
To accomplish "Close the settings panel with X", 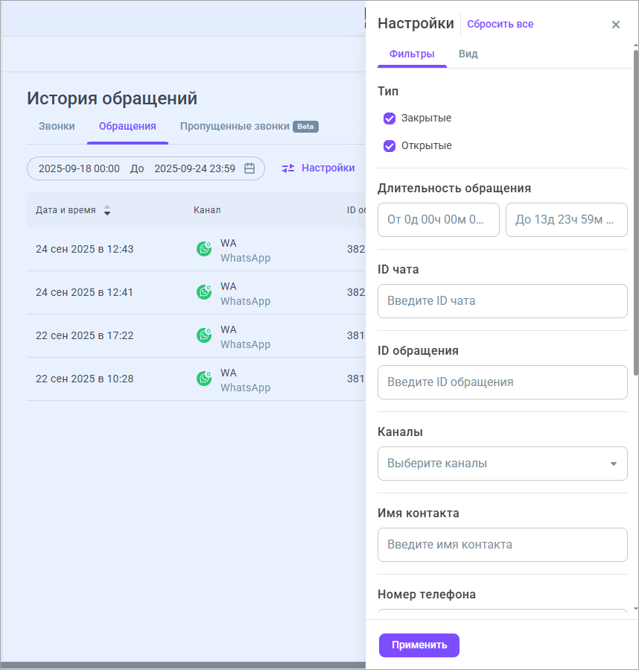I will tap(616, 25).
